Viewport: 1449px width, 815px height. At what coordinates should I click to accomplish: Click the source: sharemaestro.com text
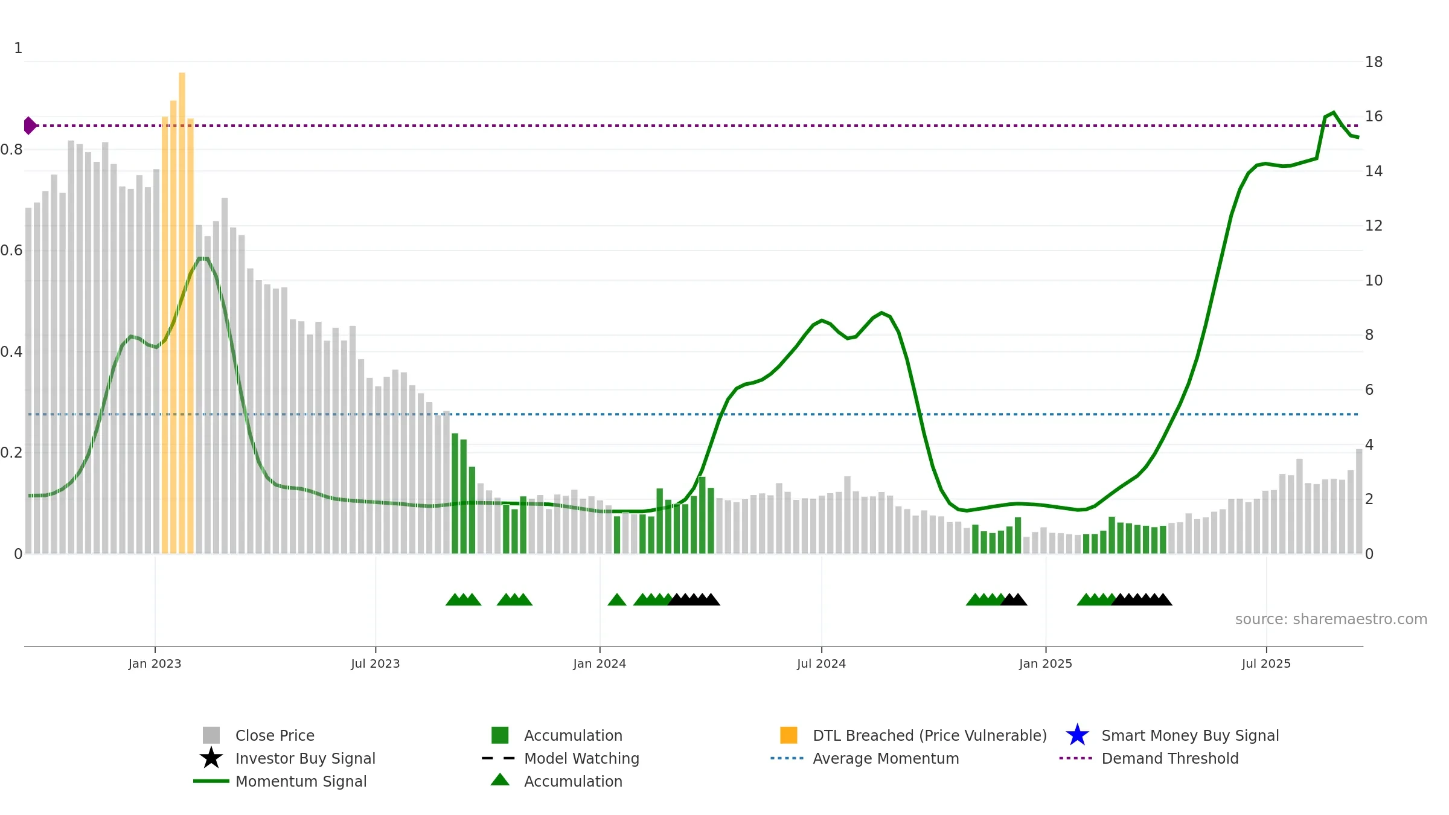1331,619
